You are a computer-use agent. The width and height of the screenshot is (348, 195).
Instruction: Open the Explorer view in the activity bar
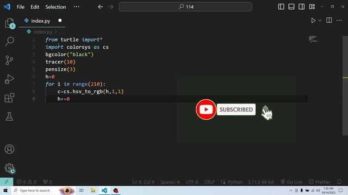click(x=10, y=23)
